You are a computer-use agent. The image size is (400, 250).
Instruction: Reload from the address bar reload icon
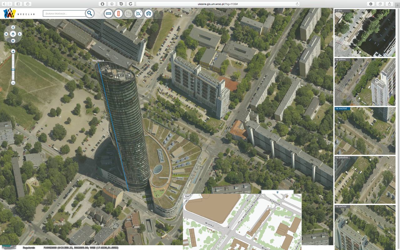tap(297, 4)
